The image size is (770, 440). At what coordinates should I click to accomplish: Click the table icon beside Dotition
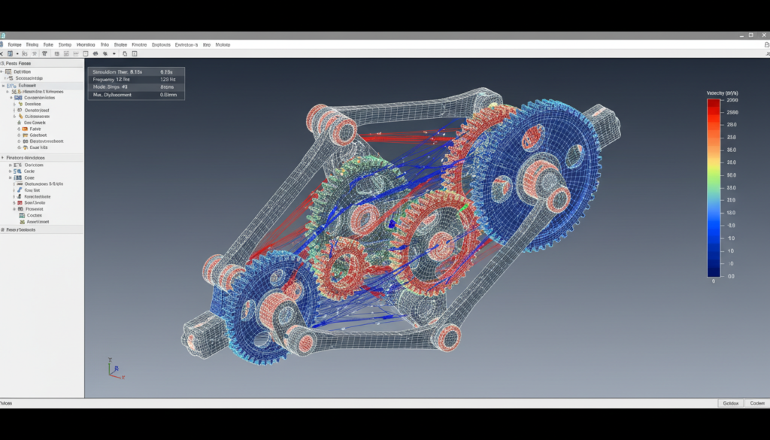8,71
